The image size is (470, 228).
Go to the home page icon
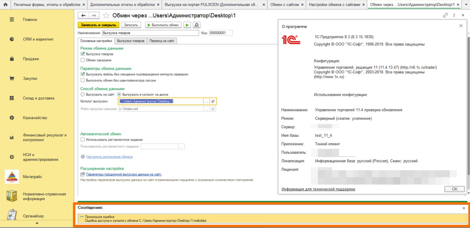[5, 5]
